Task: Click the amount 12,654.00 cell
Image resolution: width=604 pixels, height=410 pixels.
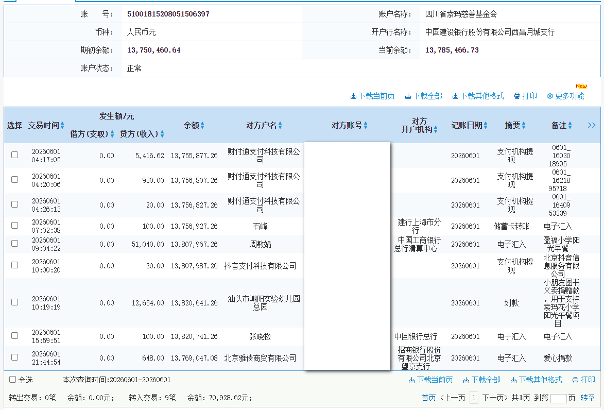Action: pyautogui.click(x=148, y=303)
